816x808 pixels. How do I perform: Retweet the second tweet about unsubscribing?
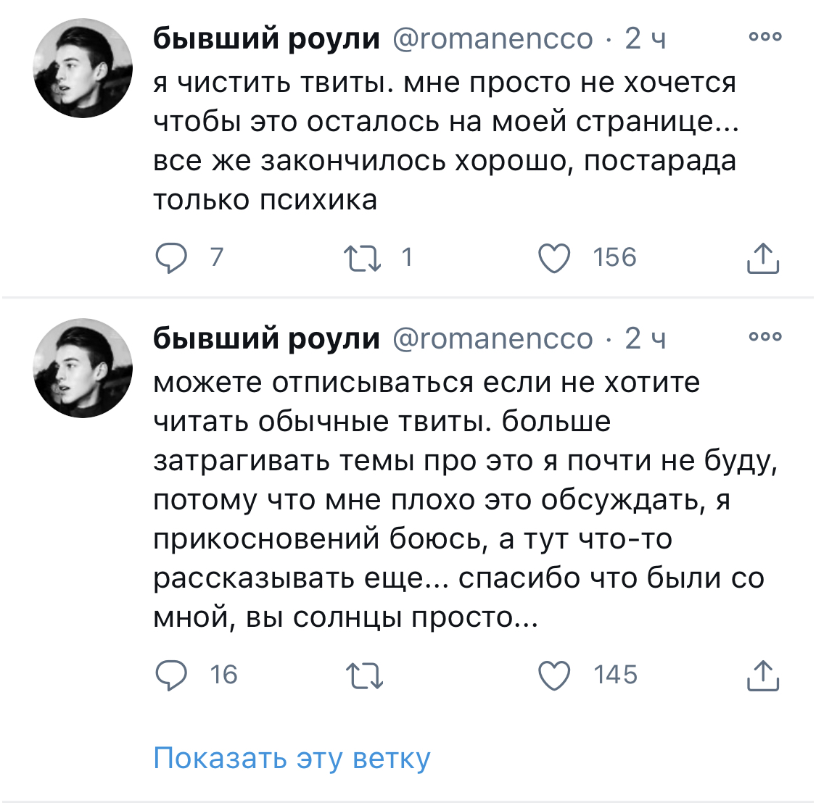(364, 675)
